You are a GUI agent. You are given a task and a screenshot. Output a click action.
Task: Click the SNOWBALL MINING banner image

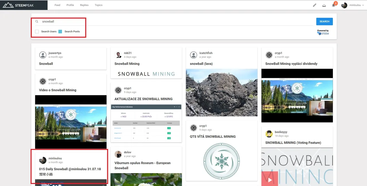click(x=146, y=74)
